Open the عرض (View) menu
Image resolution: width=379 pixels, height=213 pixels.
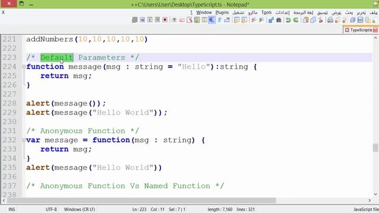tap(336, 12)
